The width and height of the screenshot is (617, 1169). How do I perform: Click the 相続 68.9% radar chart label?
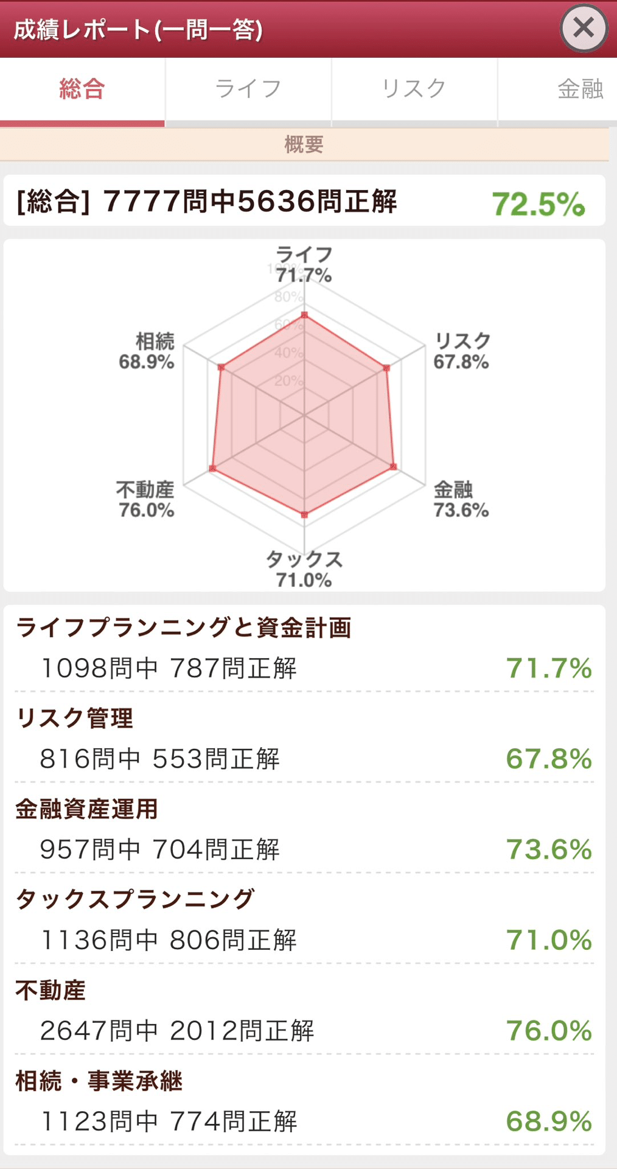coord(147,351)
